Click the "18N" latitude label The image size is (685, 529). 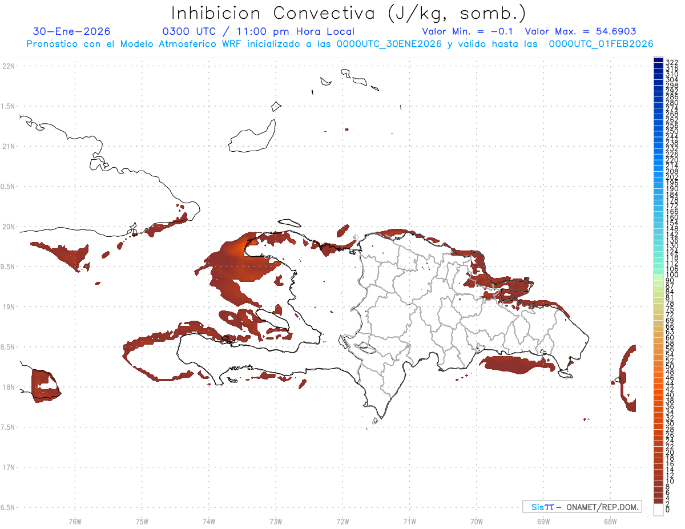[9, 387]
